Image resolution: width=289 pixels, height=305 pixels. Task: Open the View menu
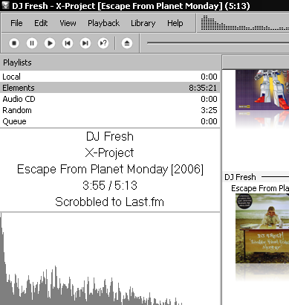68,23
